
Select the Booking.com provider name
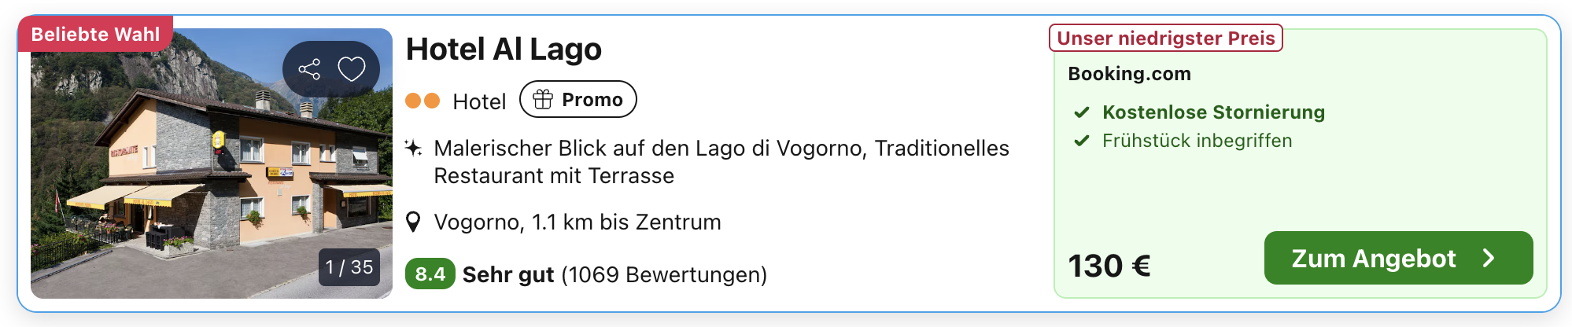[x=1129, y=74]
